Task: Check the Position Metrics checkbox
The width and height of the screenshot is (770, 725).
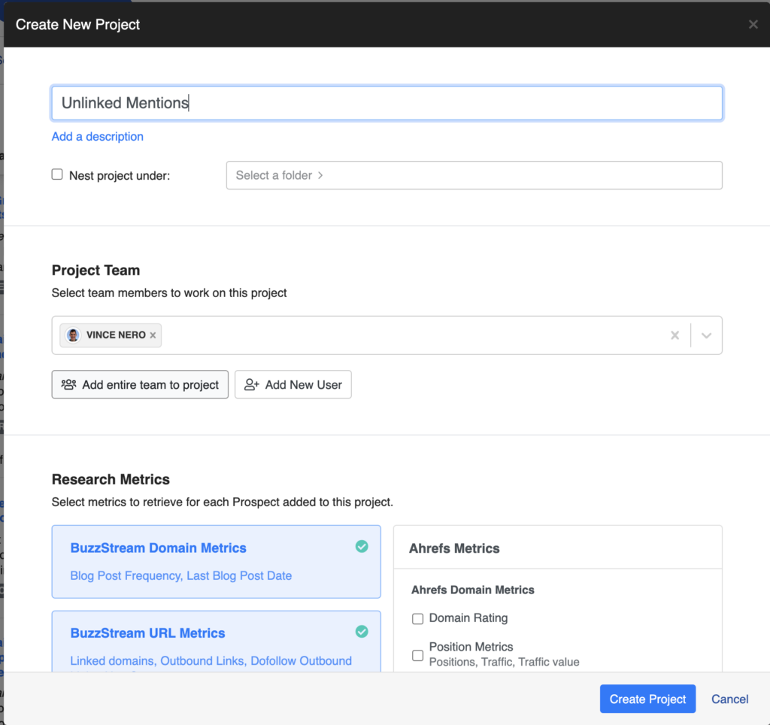Action: coord(418,655)
